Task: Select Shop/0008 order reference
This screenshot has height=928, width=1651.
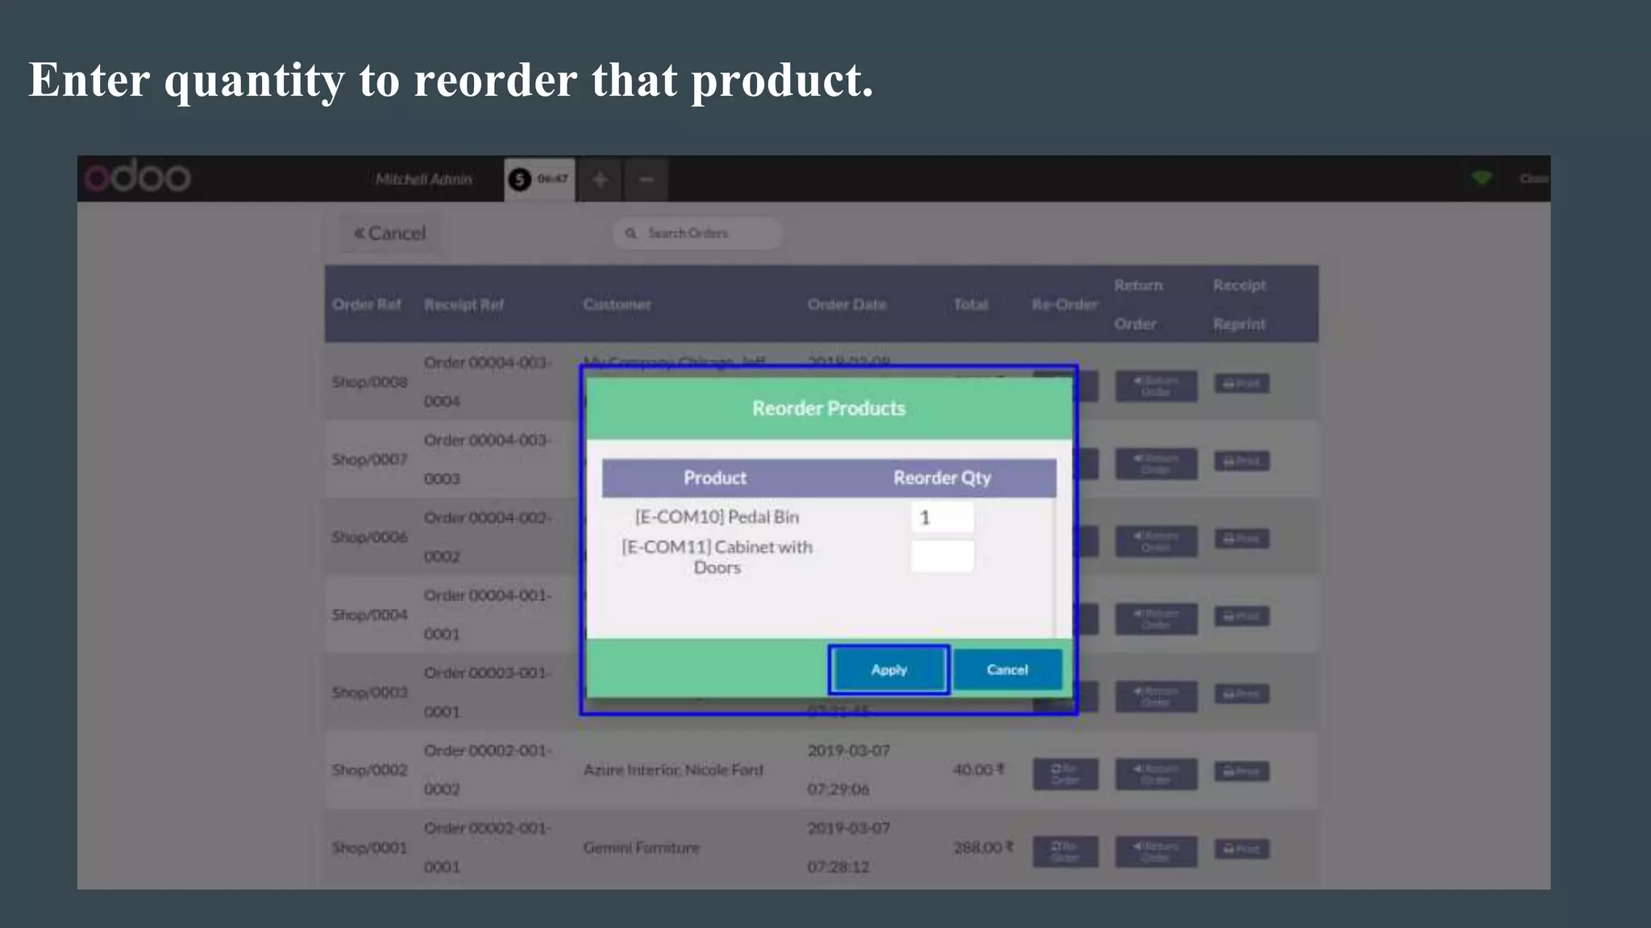Action: [x=370, y=382]
